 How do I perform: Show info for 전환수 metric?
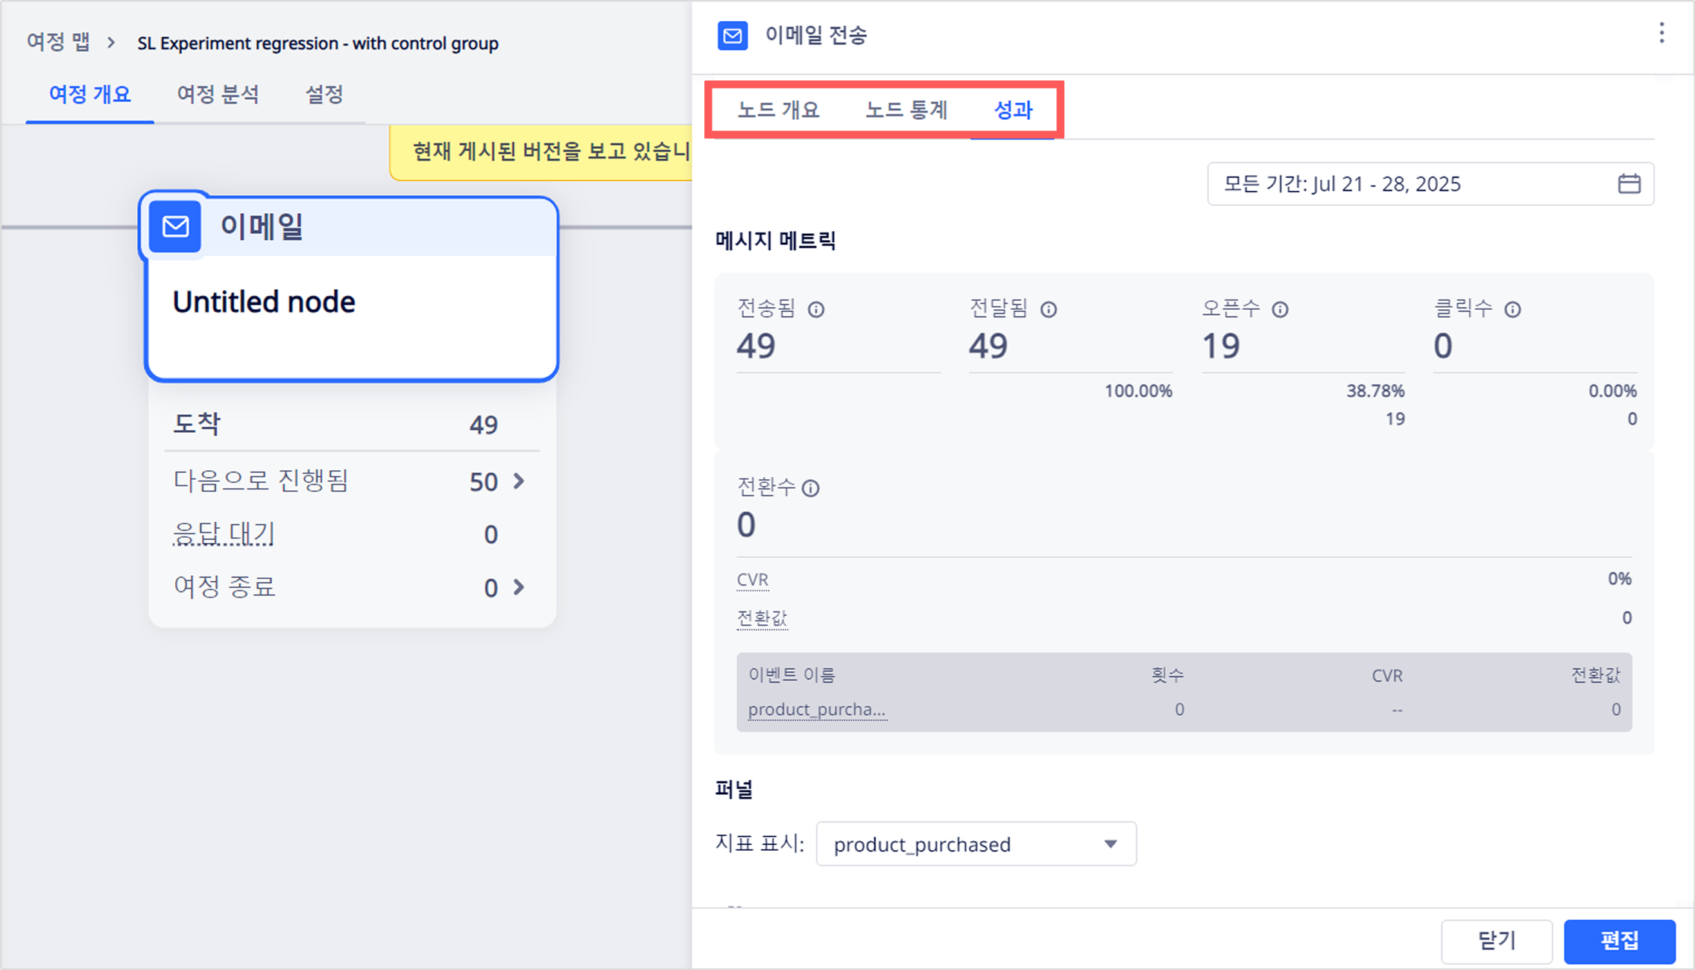pyautogui.click(x=811, y=488)
